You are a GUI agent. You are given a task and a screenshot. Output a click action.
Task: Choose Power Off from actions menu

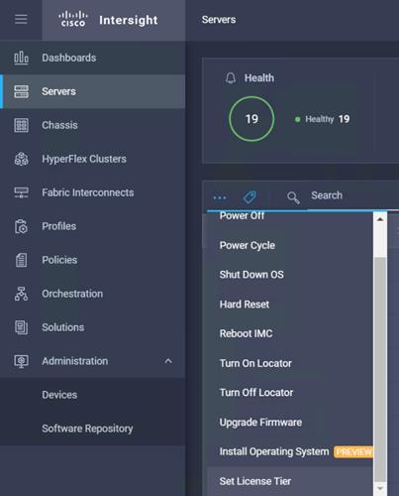click(242, 216)
